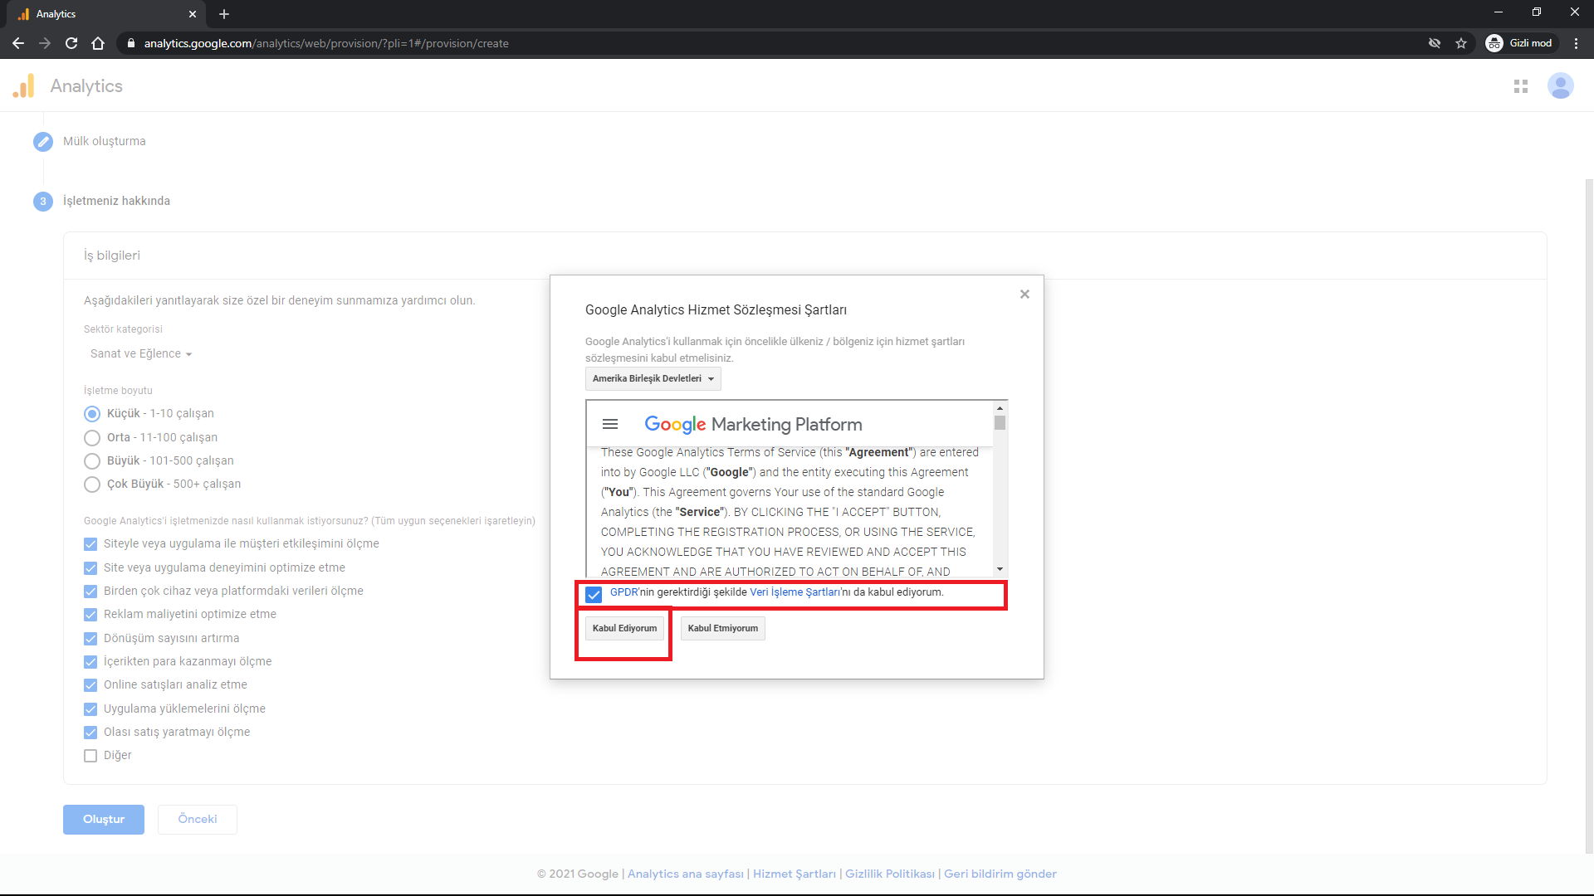Open Hizmet Şartları footer link
Image resolution: width=1594 pixels, height=896 pixels.
[795, 874]
